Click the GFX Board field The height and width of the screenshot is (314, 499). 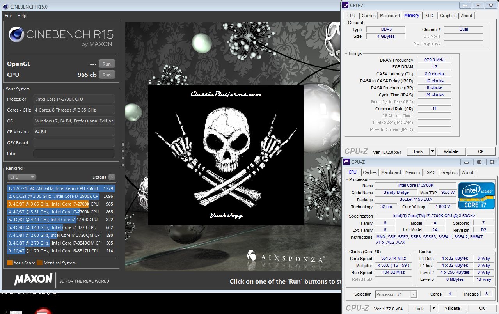[74, 143]
